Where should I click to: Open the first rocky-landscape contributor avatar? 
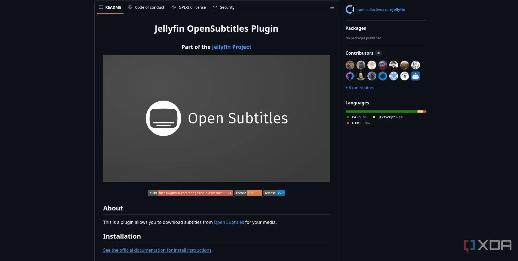(350, 65)
